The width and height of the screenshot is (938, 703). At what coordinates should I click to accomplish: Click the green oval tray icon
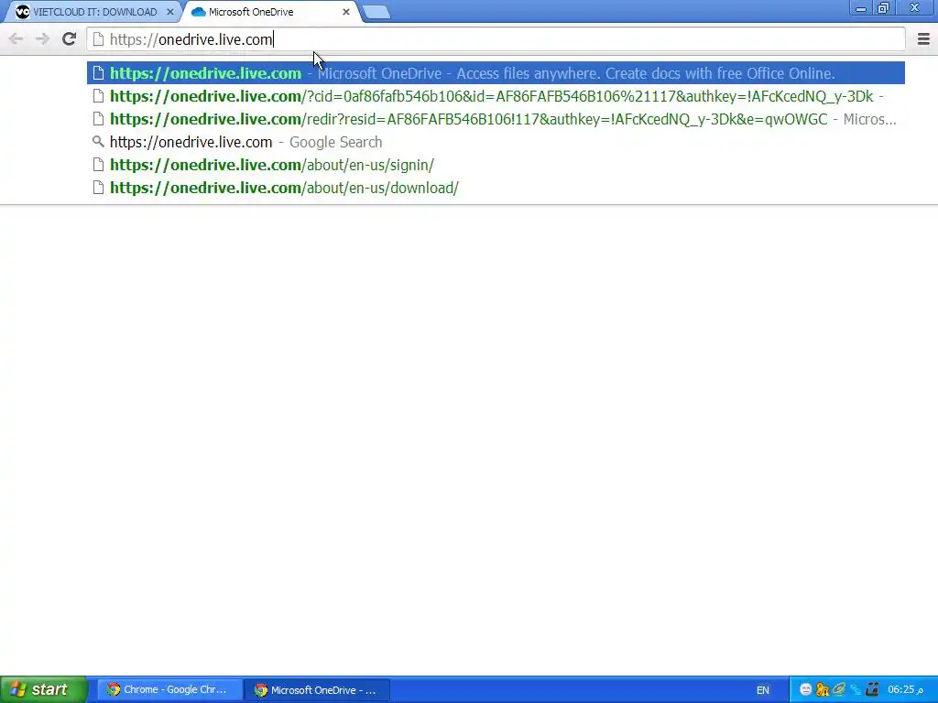click(839, 690)
